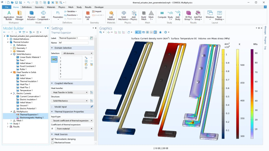Toggle the Thermoelastic damping checkbox
Viewport: 269px width, 151px height.
pyautogui.click(x=52, y=139)
